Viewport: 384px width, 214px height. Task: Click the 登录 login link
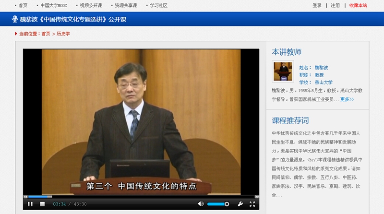(317, 6)
